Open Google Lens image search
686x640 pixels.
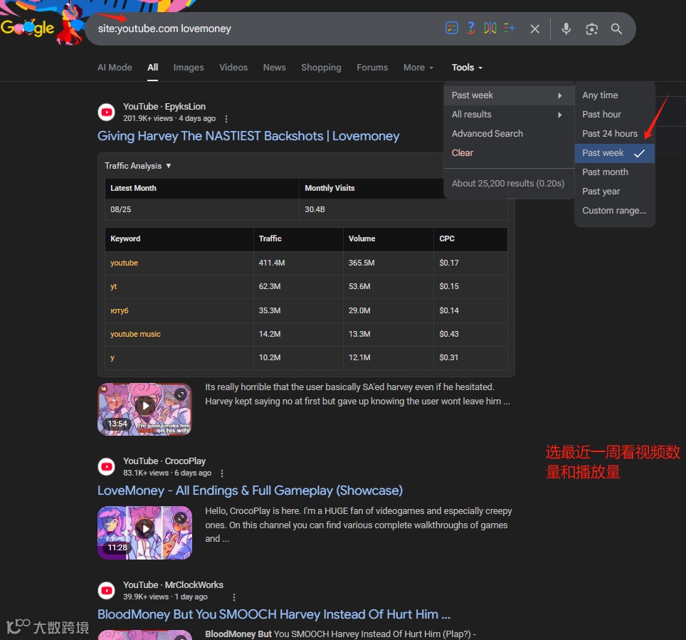pyautogui.click(x=591, y=29)
